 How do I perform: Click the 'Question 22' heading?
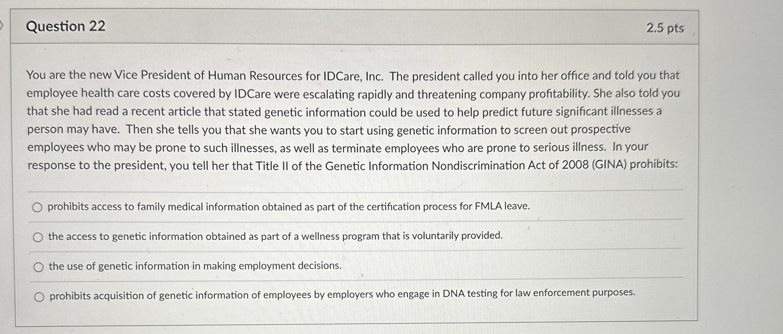(x=66, y=26)
